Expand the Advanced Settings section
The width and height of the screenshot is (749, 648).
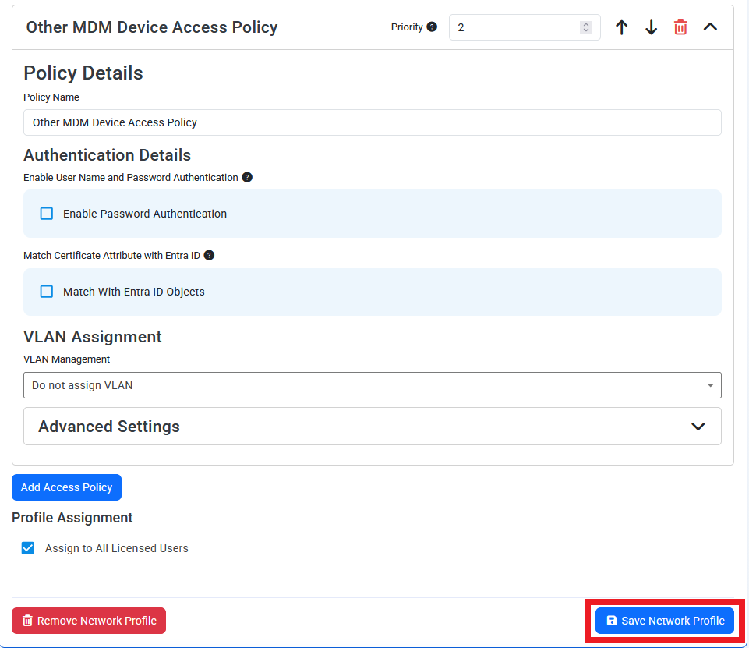372,427
